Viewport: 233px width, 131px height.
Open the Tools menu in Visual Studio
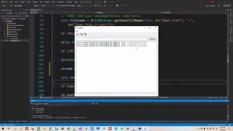point(54,2)
